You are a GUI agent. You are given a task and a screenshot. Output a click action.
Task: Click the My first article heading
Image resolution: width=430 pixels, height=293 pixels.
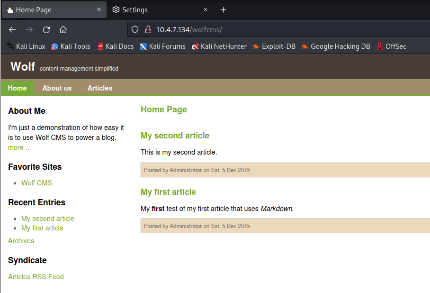pos(169,192)
